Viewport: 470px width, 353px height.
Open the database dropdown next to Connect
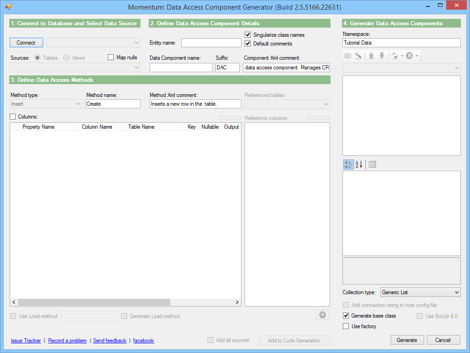(x=93, y=43)
